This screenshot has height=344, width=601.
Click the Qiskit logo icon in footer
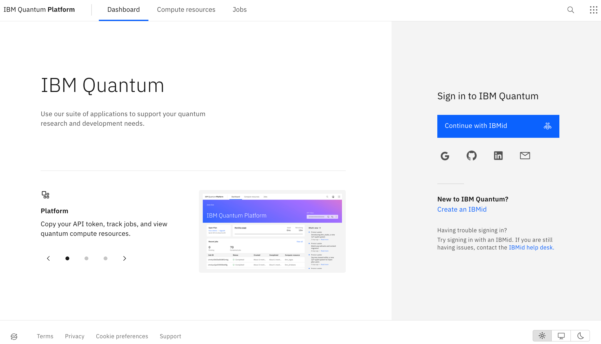click(x=14, y=336)
